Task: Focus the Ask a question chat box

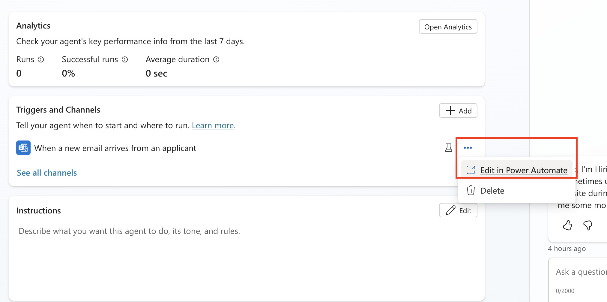Action: [580, 272]
